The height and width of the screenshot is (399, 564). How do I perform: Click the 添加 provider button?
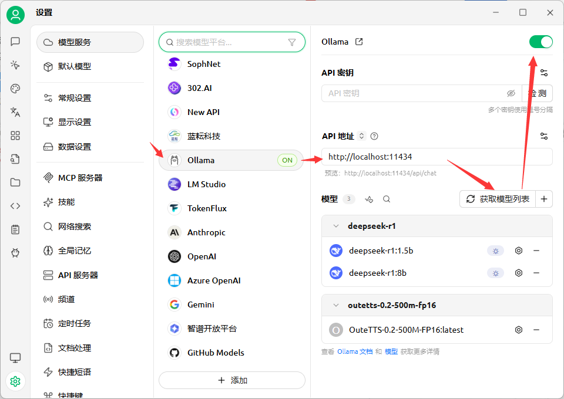tap(232, 380)
